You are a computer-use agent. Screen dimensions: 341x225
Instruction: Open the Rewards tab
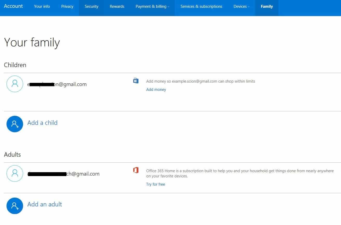(x=117, y=6)
